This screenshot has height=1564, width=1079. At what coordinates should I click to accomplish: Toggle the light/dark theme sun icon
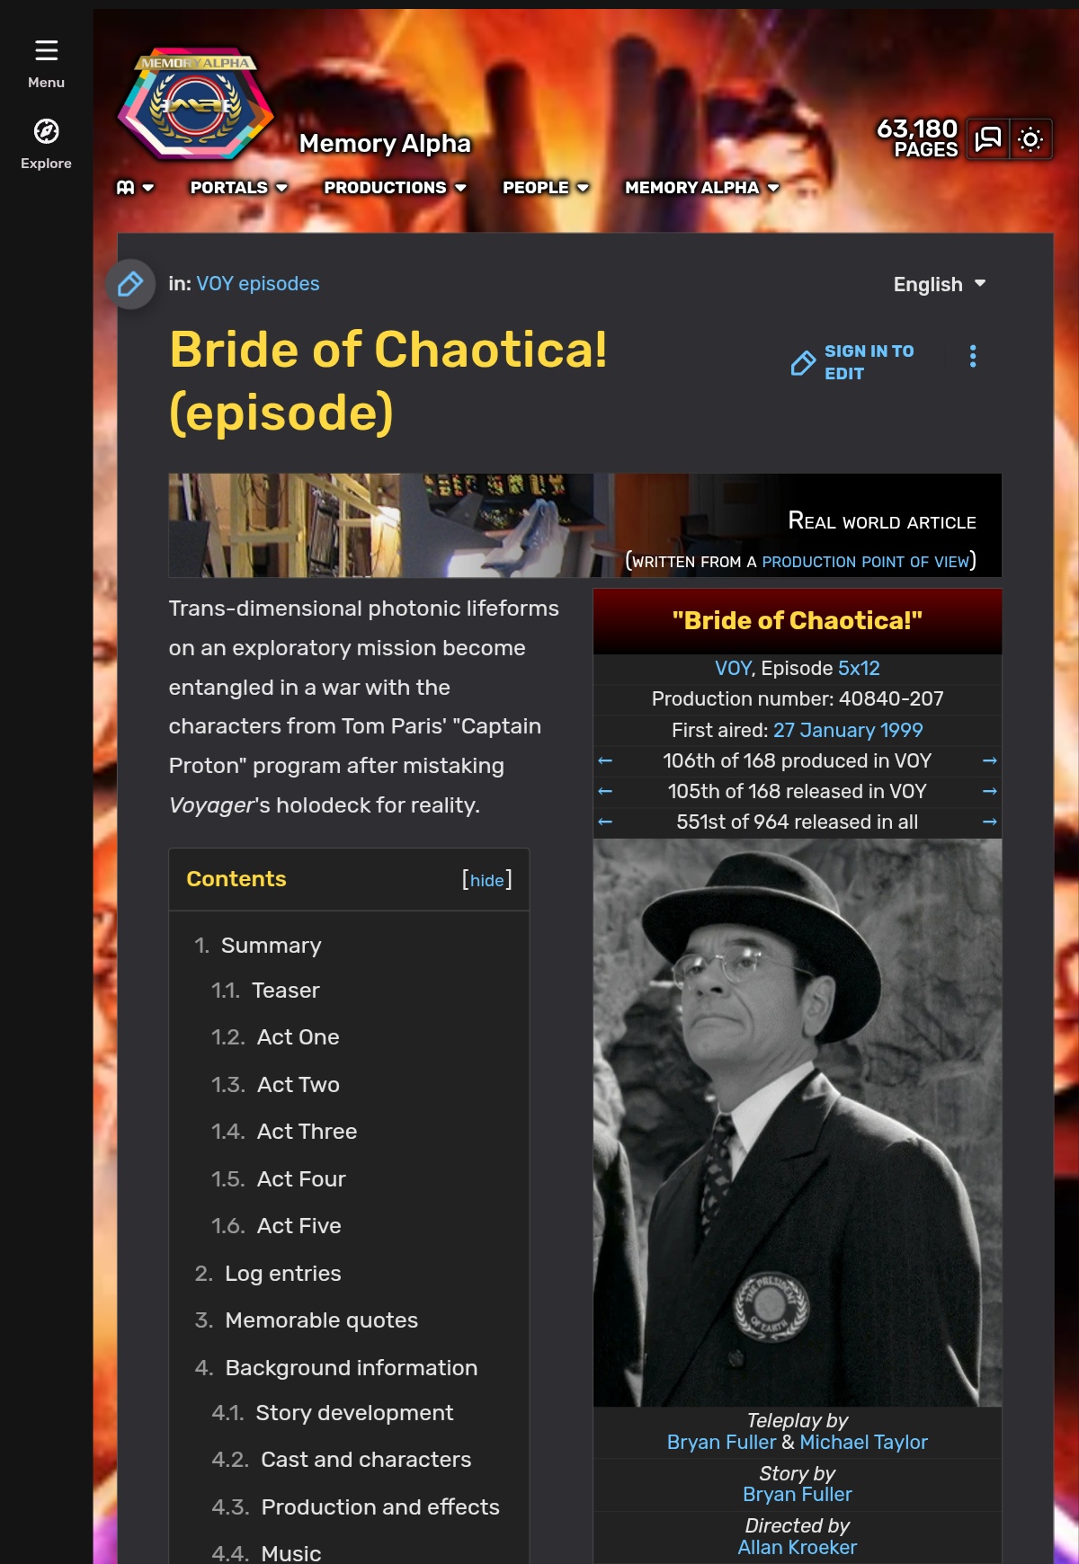pos(1030,139)
